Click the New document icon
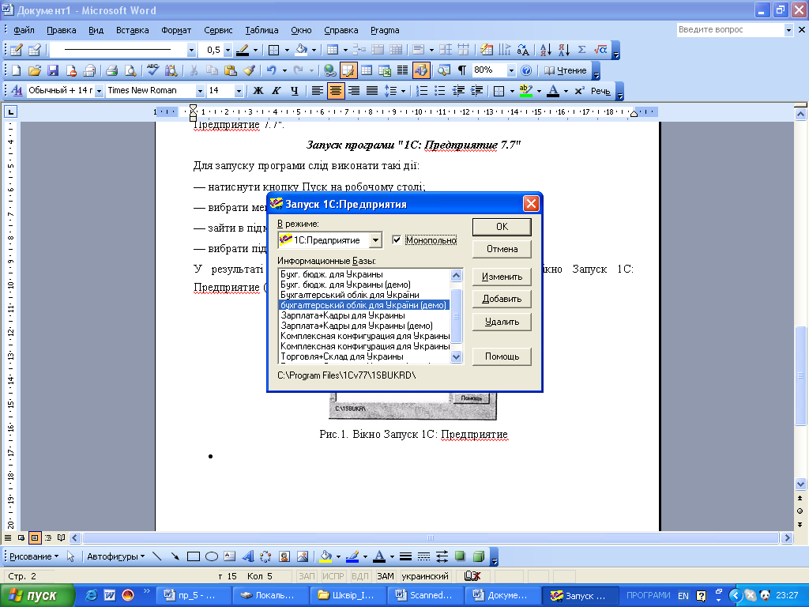 coord(17,70)
